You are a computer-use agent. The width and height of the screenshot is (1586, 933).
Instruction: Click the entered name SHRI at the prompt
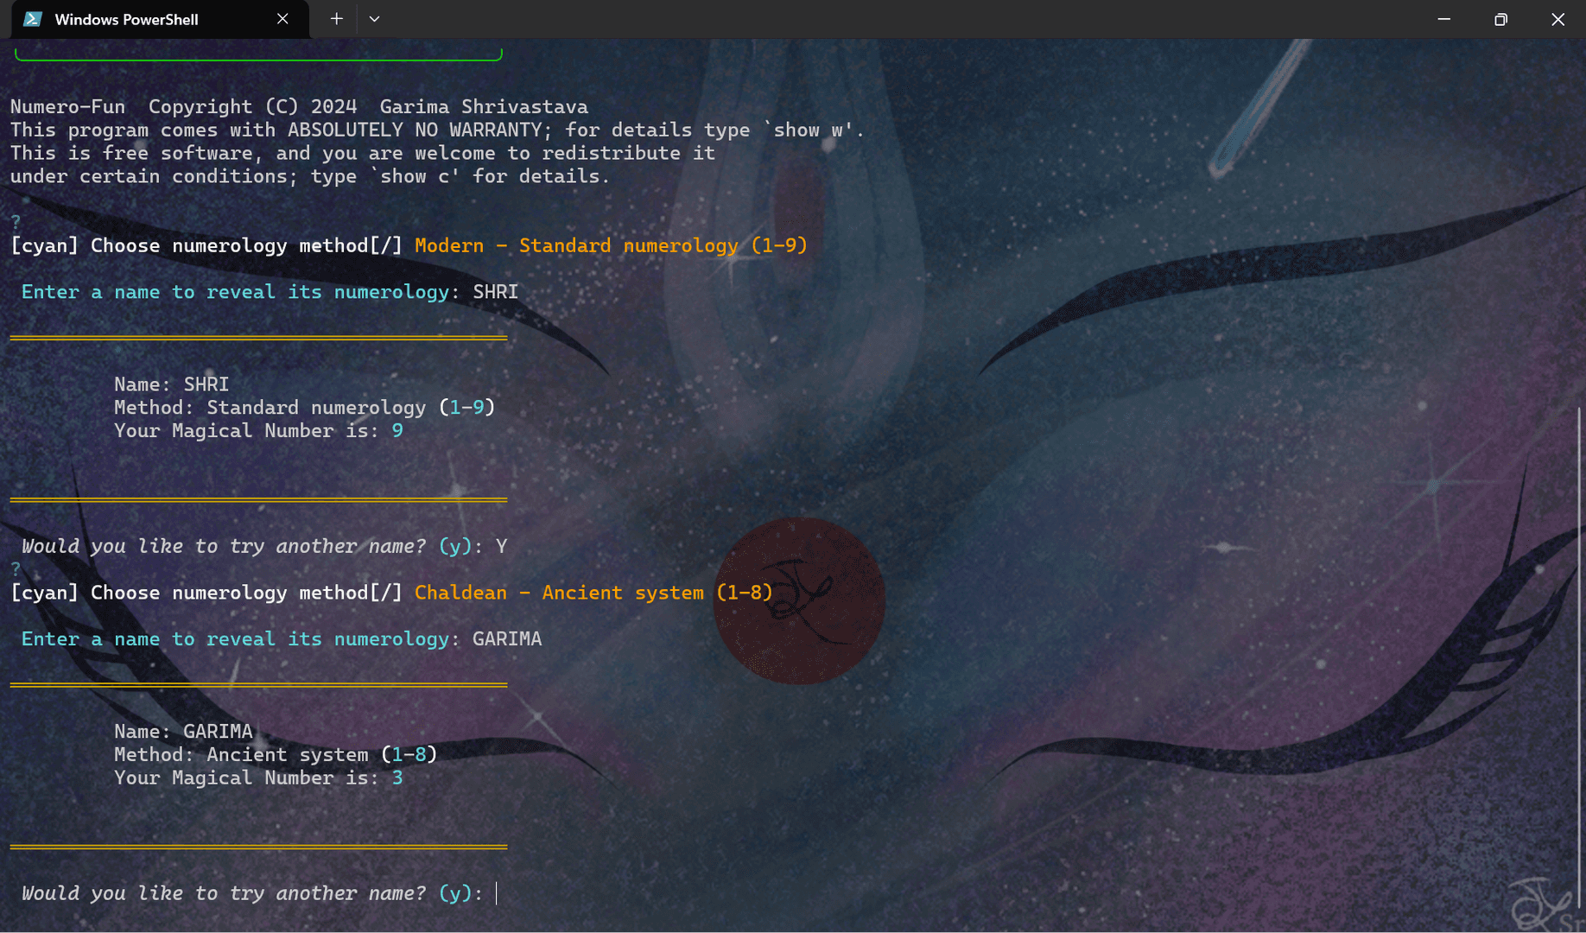click(x=495, y=292)
